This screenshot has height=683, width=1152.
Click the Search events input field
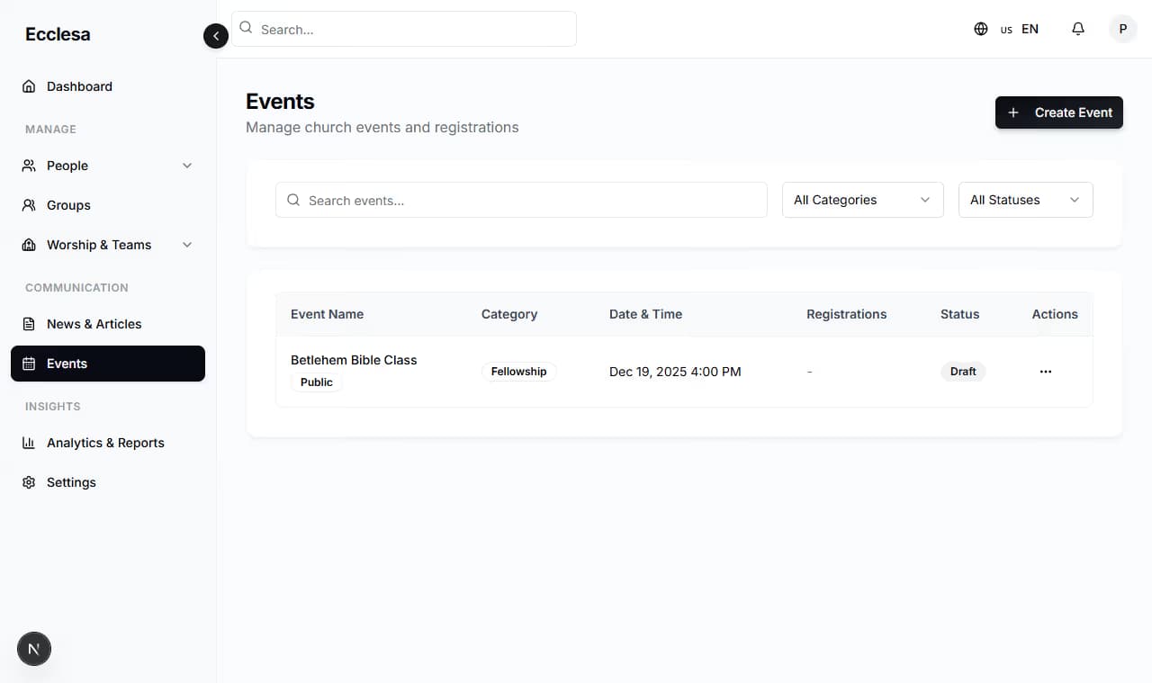(521, 200)
